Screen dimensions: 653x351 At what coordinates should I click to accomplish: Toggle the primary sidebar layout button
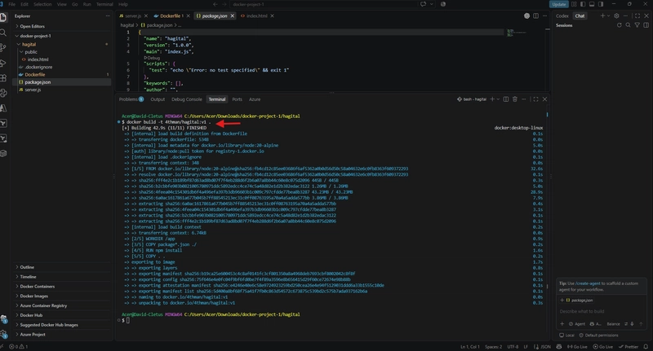583,4
